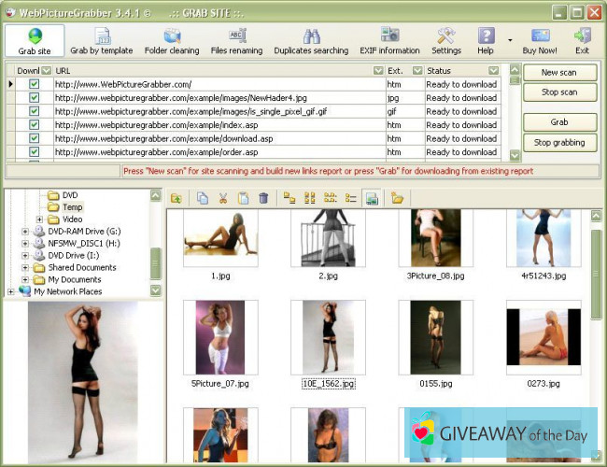Open the Settings dialog
Image resolution: width=607 pixels, height=467 pixels.
click(446, 40)
